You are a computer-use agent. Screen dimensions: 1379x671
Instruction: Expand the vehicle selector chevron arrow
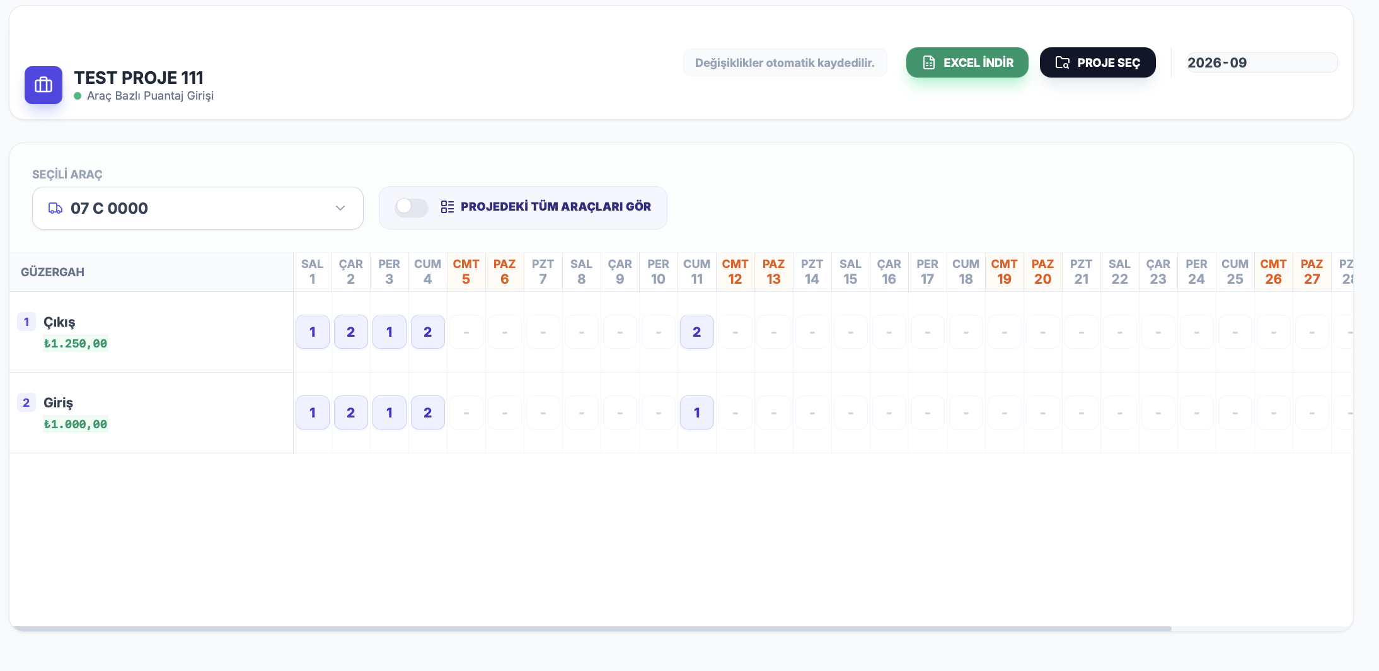[x=340, y=208]
